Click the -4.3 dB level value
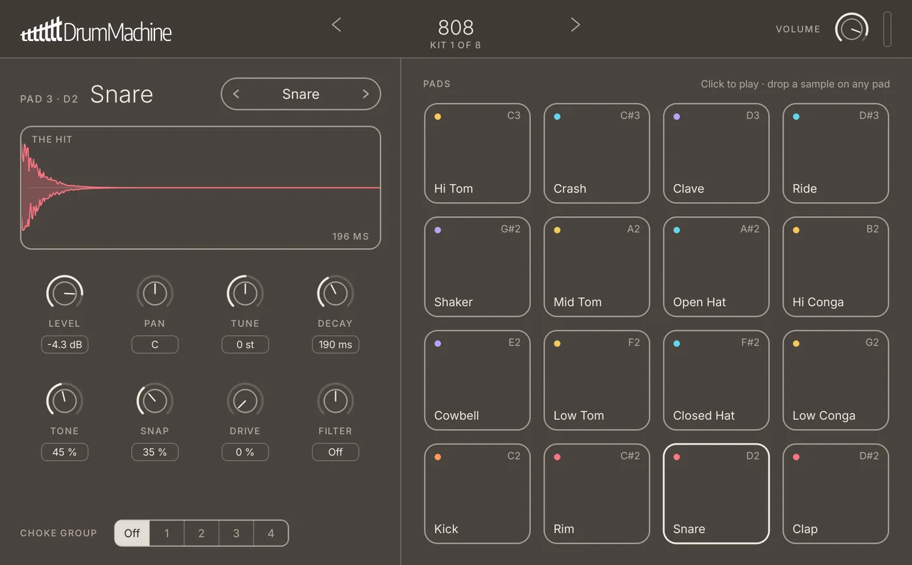This screenshot has width=912, height=565. click(64, 344)
